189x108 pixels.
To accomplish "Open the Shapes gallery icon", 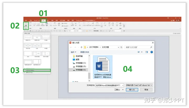I will [x=51, y=24].
